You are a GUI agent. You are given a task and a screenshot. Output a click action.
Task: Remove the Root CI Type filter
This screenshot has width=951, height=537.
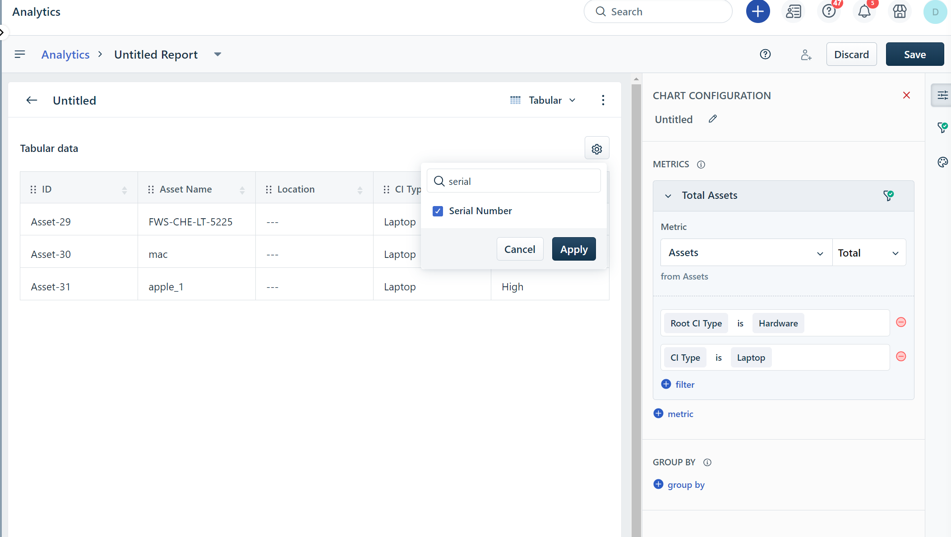pyautogui.click(x=900, y=322)
